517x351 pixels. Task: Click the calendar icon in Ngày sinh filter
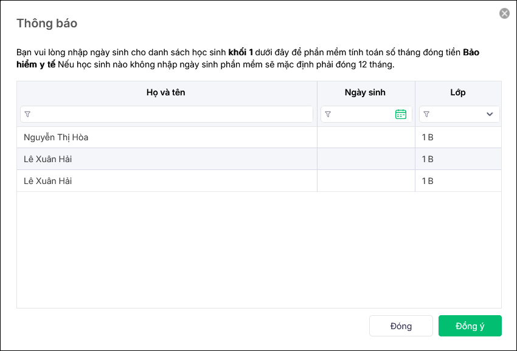coord(400,114)
